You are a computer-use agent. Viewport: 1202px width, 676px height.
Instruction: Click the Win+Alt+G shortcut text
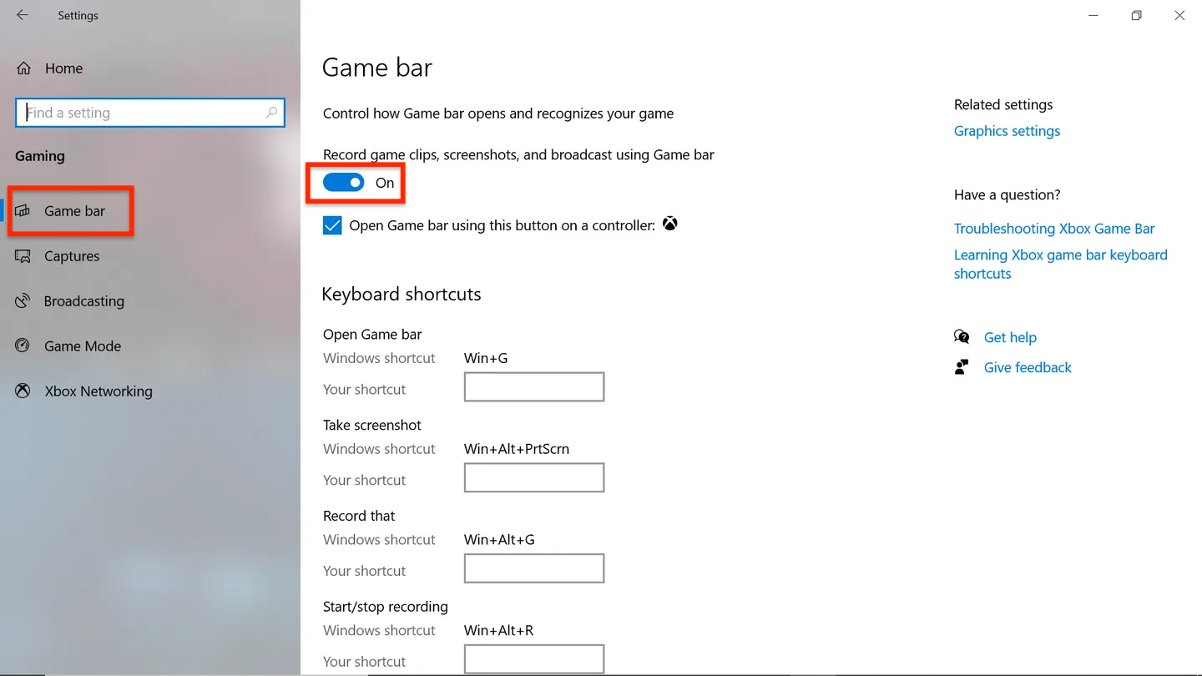point(499,540)
